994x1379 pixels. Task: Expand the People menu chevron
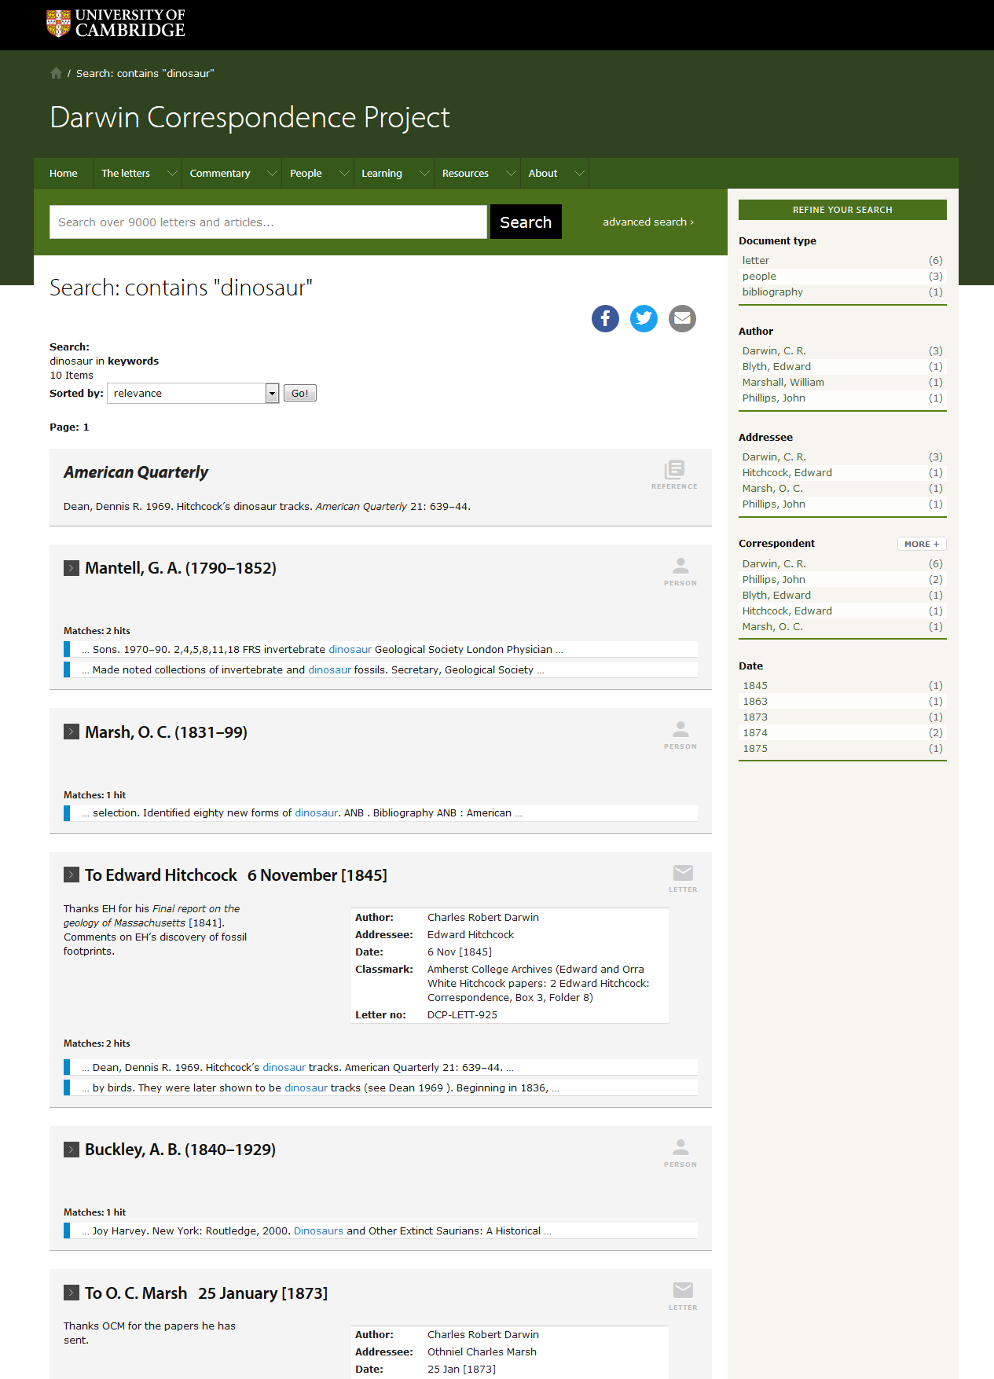(344, 173)
